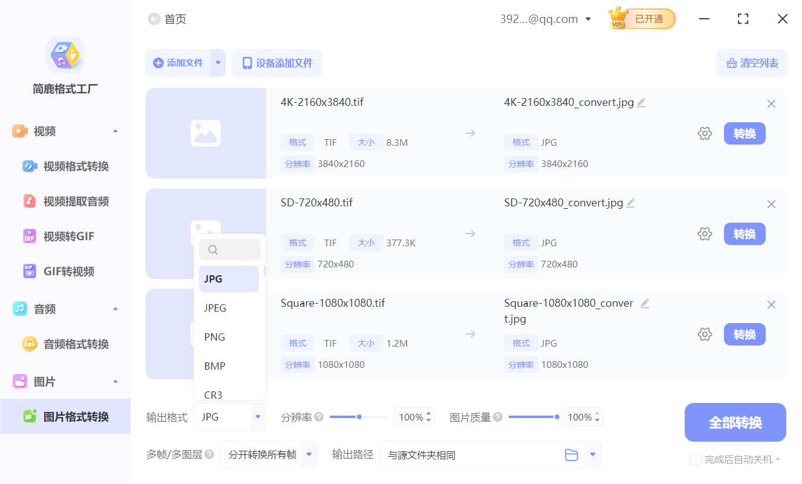Rename SD-720x480_convert.jpg with pencil icon
The width and height of the screenshot is (802, 484).
pyautogui.click(x=631, y=203)
